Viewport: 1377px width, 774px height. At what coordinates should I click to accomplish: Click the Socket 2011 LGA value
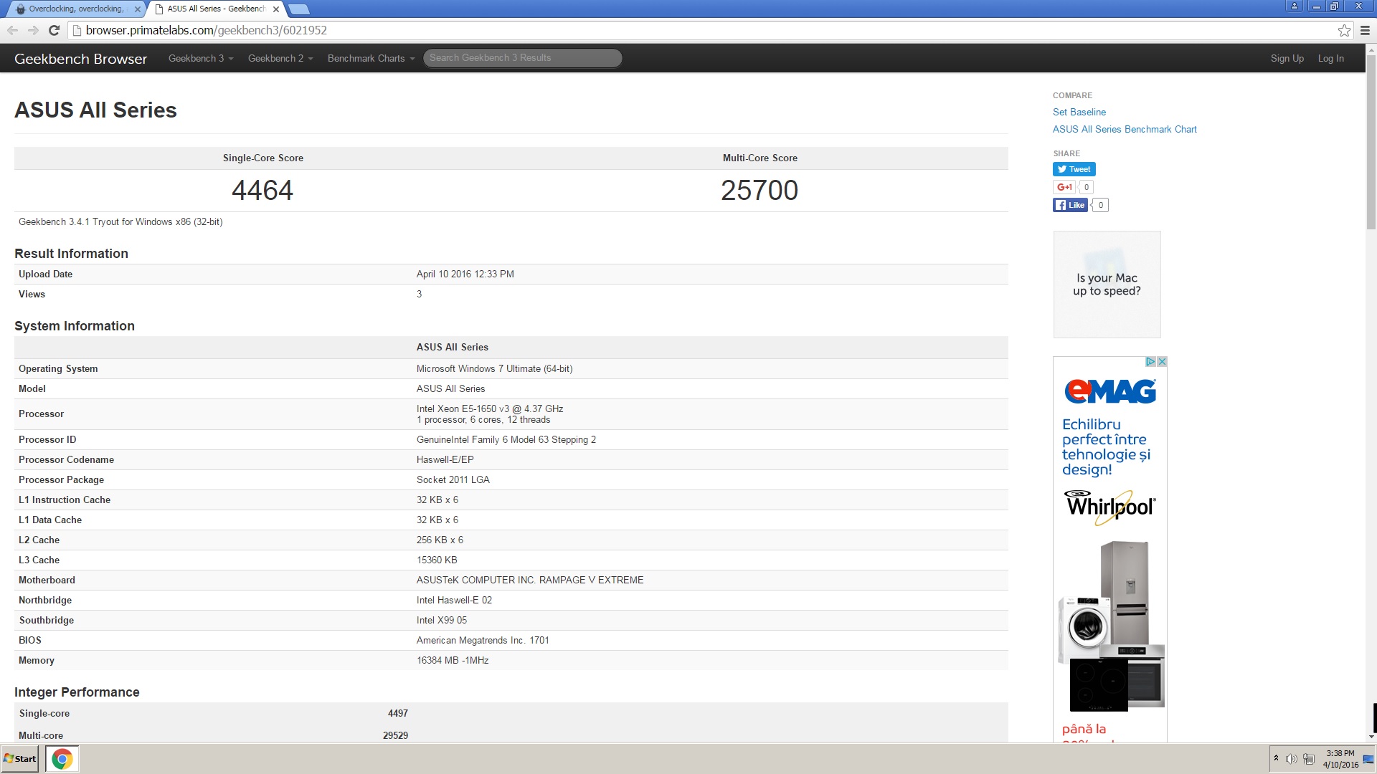coord(453,479)
